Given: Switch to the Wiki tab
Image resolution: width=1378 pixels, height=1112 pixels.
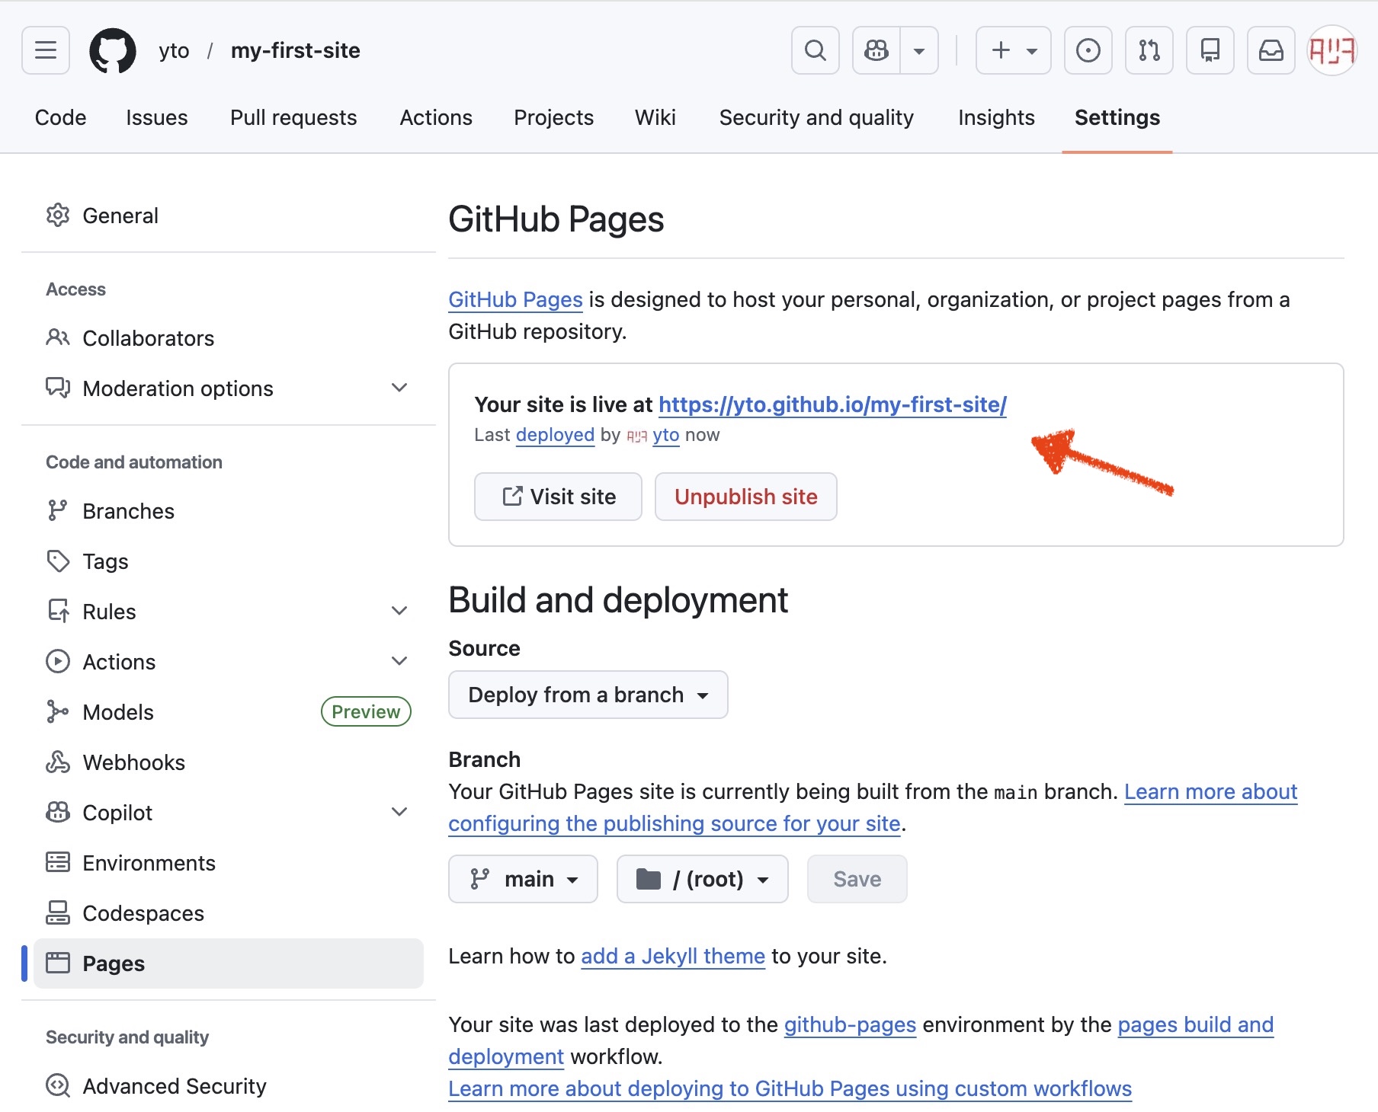Looking at the screenshot, I should [655, 117].
